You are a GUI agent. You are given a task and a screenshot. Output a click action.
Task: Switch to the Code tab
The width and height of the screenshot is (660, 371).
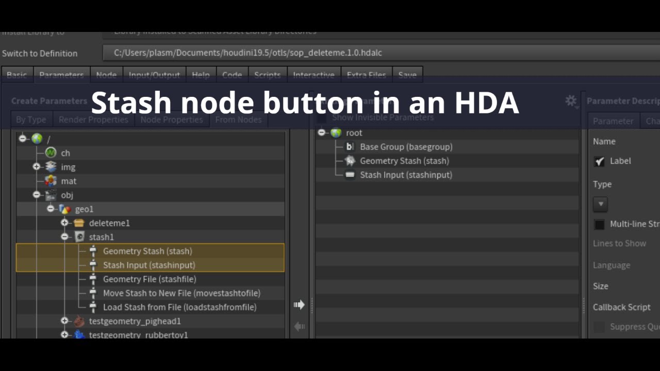[x=232, y=75]
